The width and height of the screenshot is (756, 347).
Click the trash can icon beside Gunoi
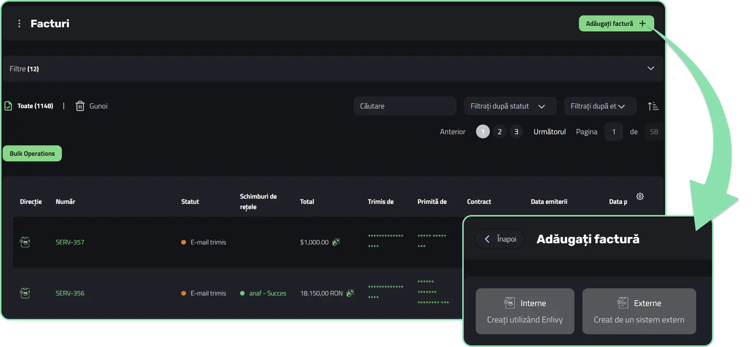pos(80,106)
